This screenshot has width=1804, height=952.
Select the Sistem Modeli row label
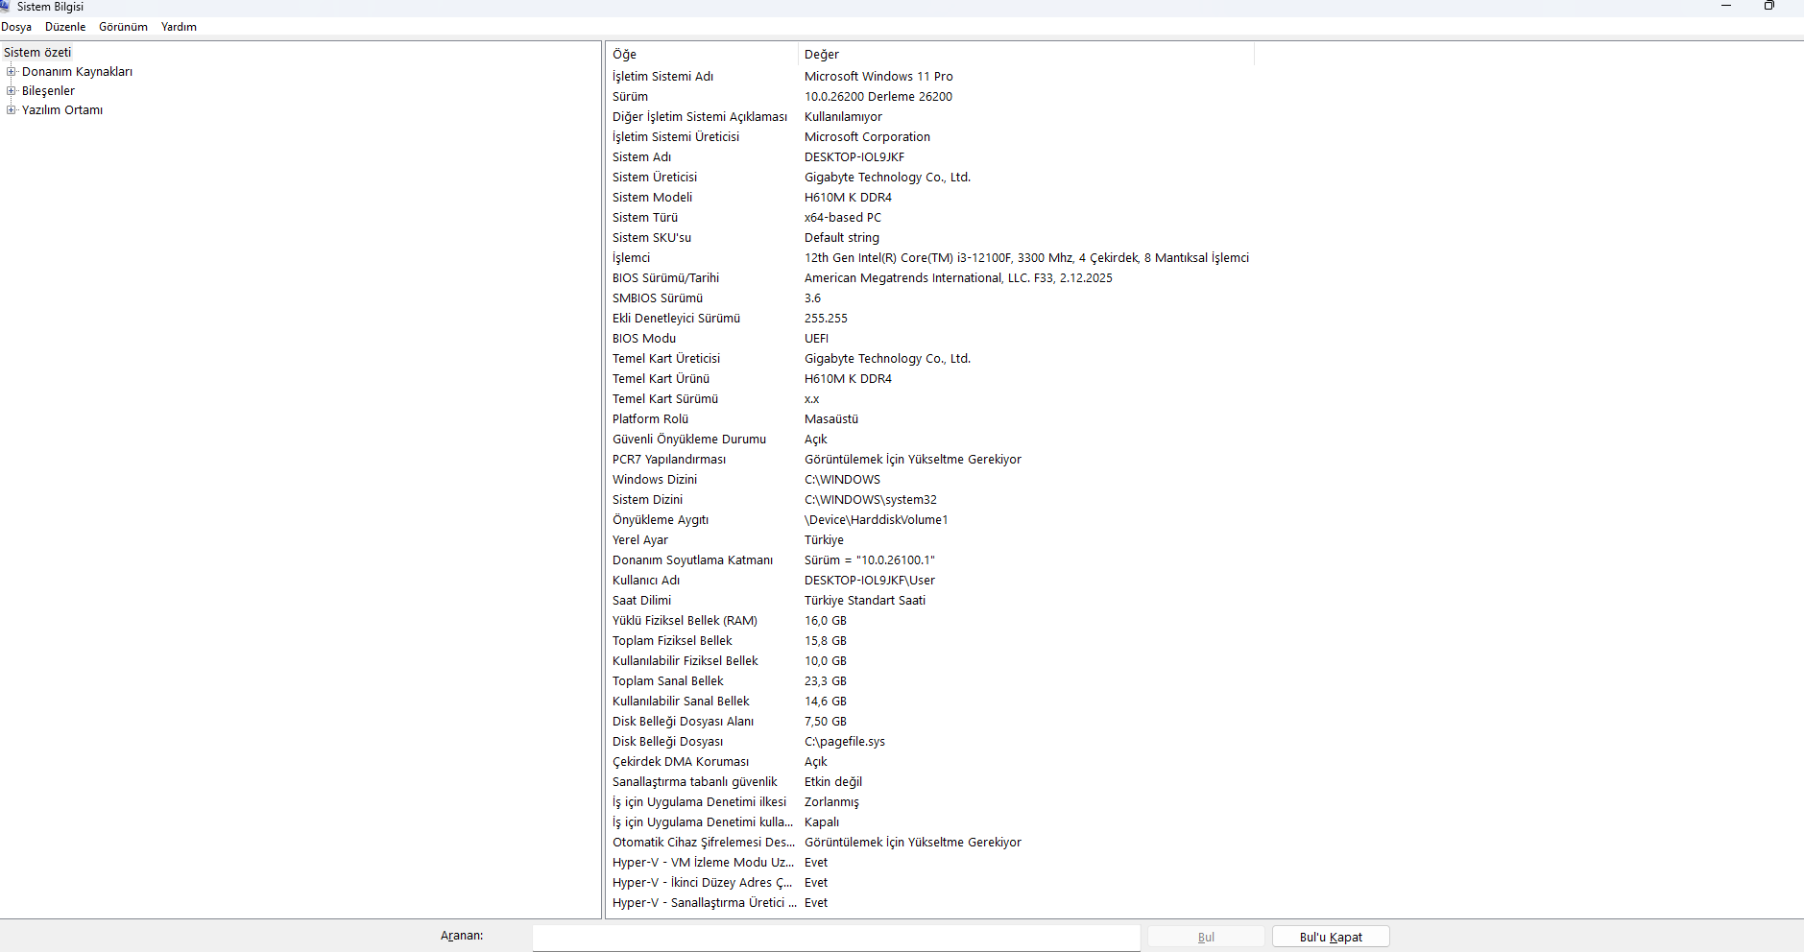[652, 198]
